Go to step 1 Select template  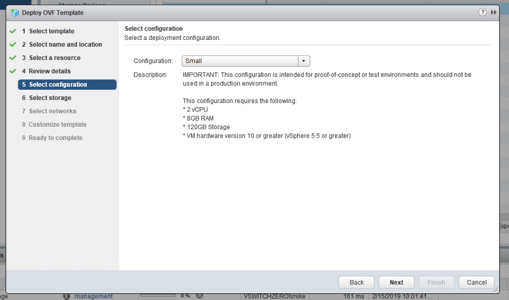point(52,31)
